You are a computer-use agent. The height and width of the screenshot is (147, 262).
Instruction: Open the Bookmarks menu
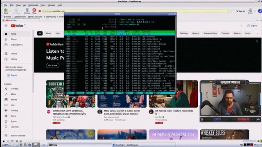pos(33,5)
